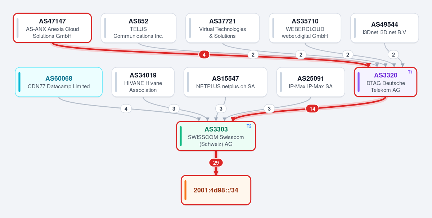Image resolution: width=432 pixels, height=218 pixels.
Task: Select the AS34019 HIVANE Association node
Action: pyautogui.click(x=143, y=82)
